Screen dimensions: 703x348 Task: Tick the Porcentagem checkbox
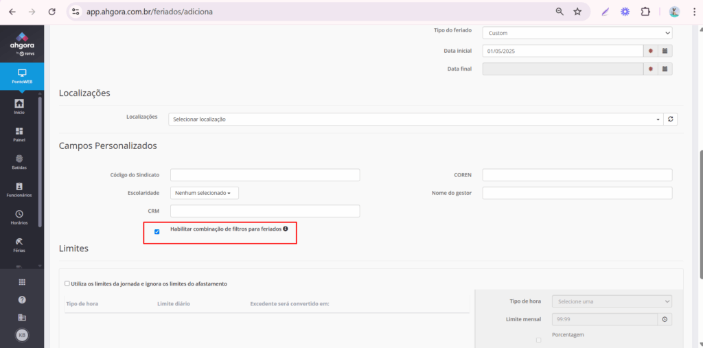[x=538, y=340]
